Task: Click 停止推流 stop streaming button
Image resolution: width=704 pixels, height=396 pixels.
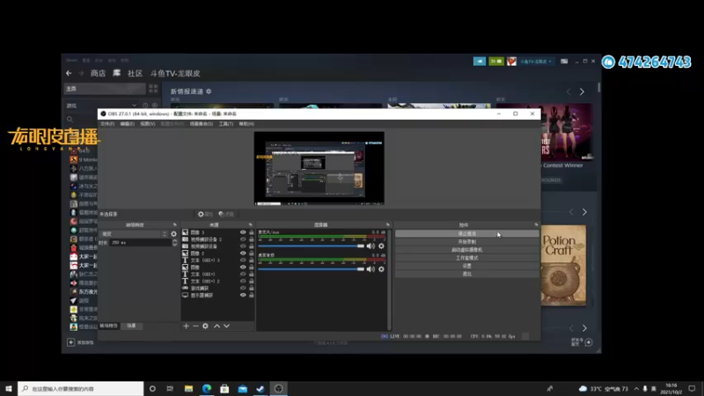Action: coord(467,234)
